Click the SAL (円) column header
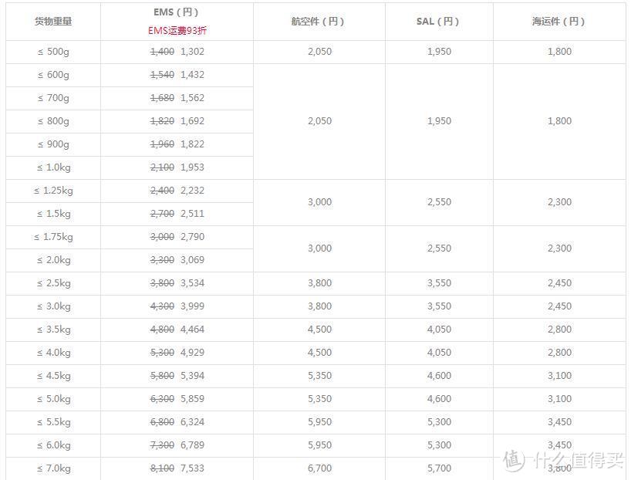631x480 pixels. point(438,22)
